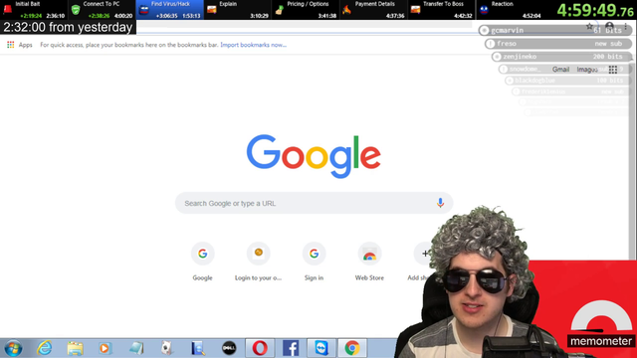Open the 'Login to your o...' shortcut

[x=258, y=261]
